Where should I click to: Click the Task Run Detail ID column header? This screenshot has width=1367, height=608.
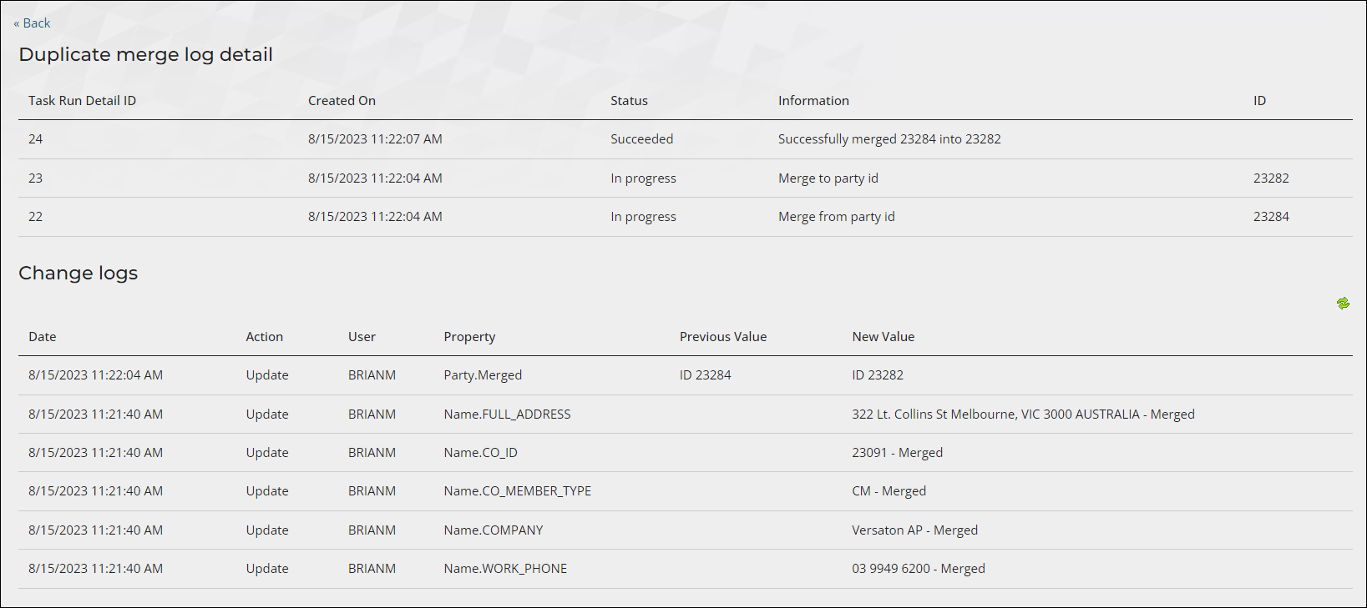pyautogui.click(x=82, y=101)
